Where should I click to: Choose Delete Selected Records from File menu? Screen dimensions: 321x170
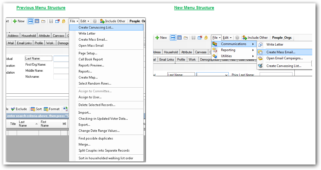pyautogui.click(x=97, y=105)
